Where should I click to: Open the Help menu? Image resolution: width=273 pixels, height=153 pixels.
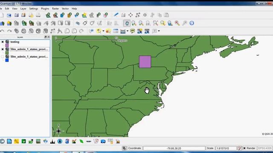(74, 8)
